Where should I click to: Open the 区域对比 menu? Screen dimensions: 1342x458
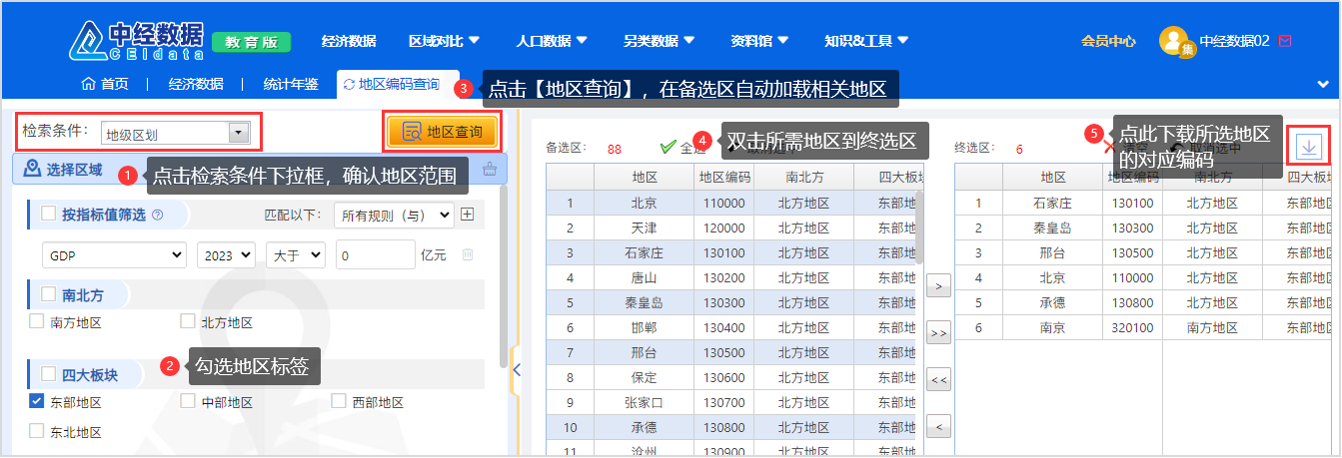(x=444, y=41)
